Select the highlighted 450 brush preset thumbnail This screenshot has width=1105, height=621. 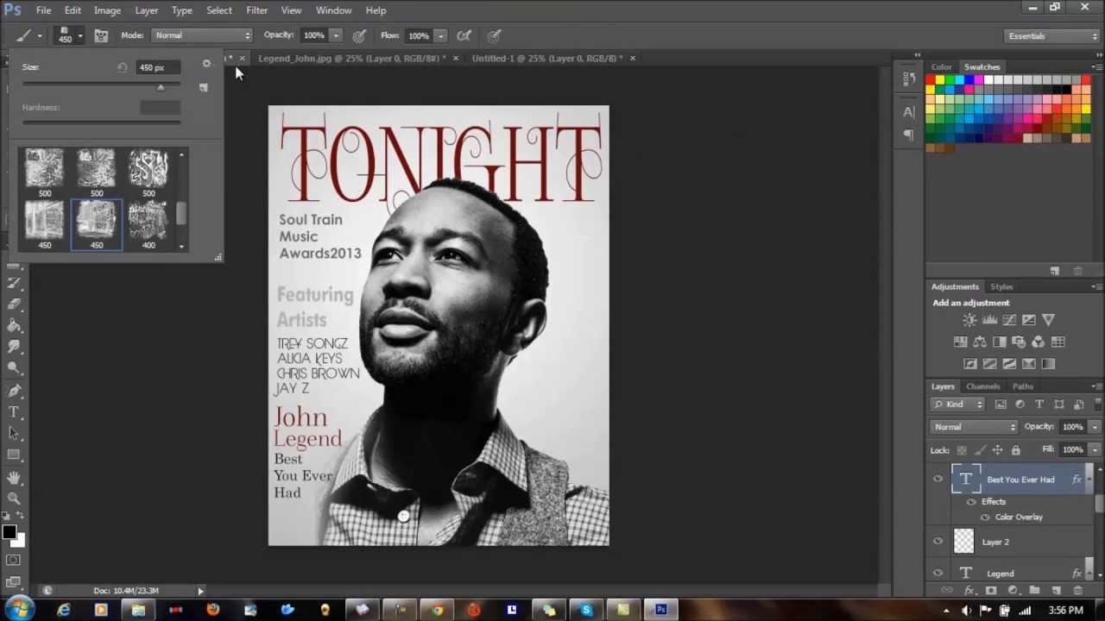(x=96, y=224)
